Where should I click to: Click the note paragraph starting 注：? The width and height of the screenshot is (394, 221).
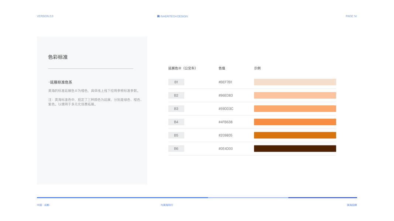pyautogui.click(x=96, y=102)
